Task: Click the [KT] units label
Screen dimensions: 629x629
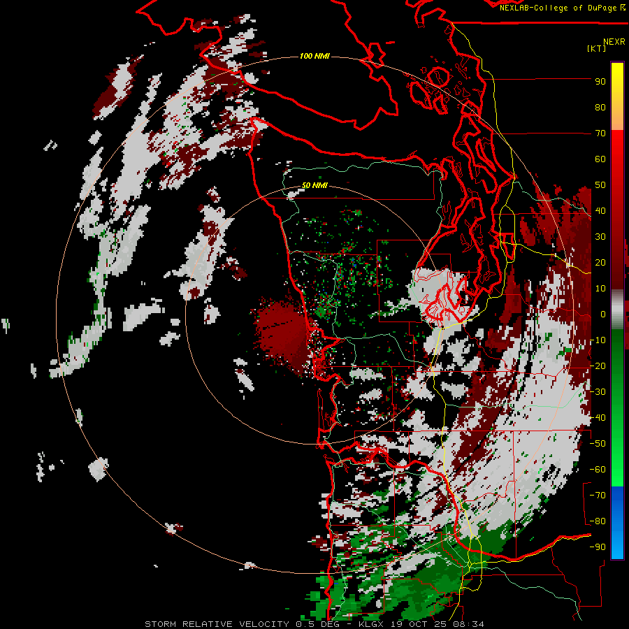Action: point(597,48)
